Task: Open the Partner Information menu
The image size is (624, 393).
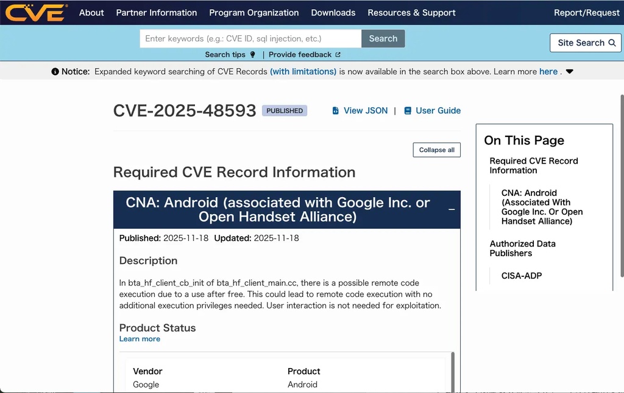Action: [x=157, y=13]
